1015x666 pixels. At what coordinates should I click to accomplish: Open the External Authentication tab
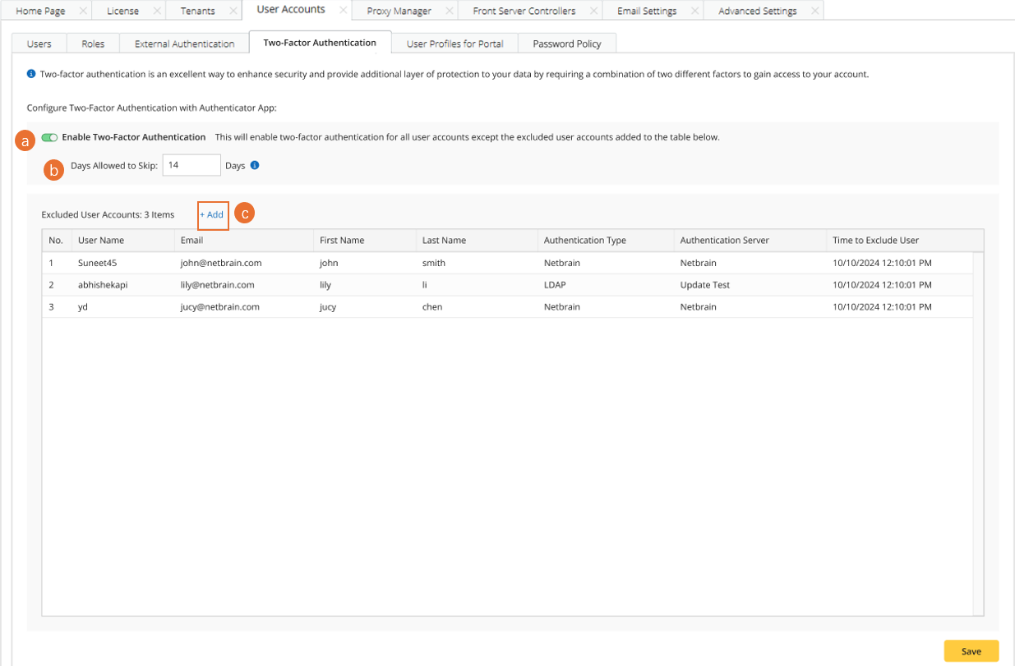tap(184, 44)
